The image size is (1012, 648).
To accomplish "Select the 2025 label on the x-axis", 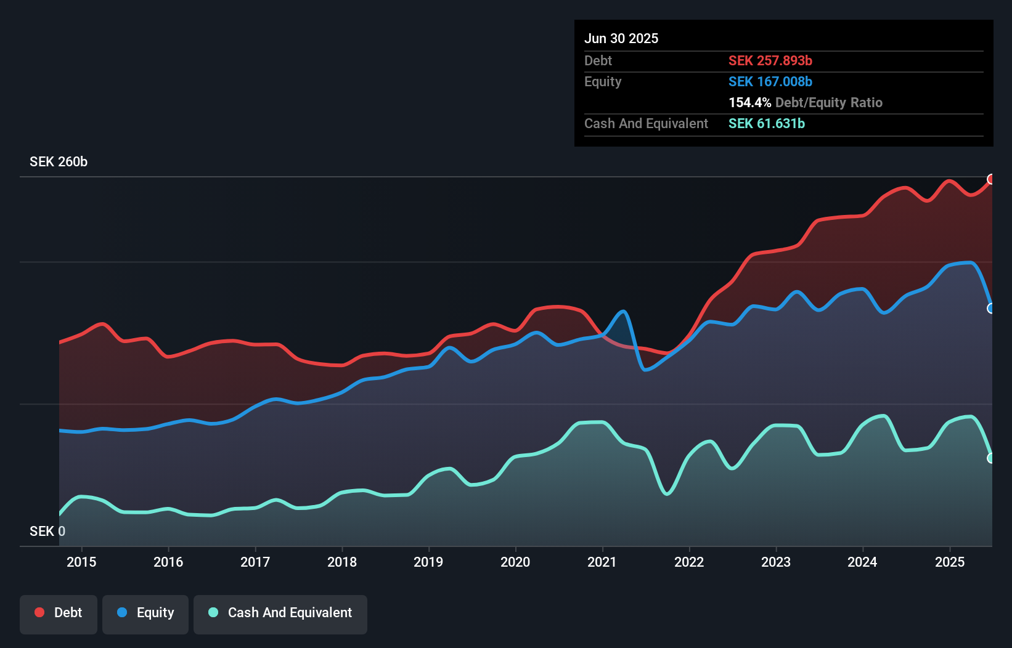I will coord(950,562).
